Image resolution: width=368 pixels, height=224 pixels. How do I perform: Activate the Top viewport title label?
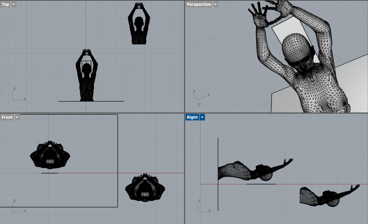(6, 4)
